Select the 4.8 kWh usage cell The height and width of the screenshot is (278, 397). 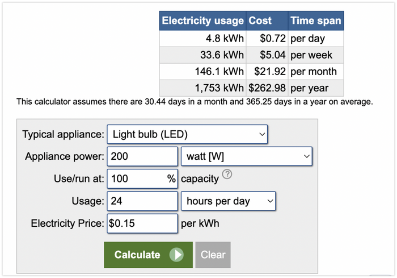pyautogui.click(x=203, y=39)
